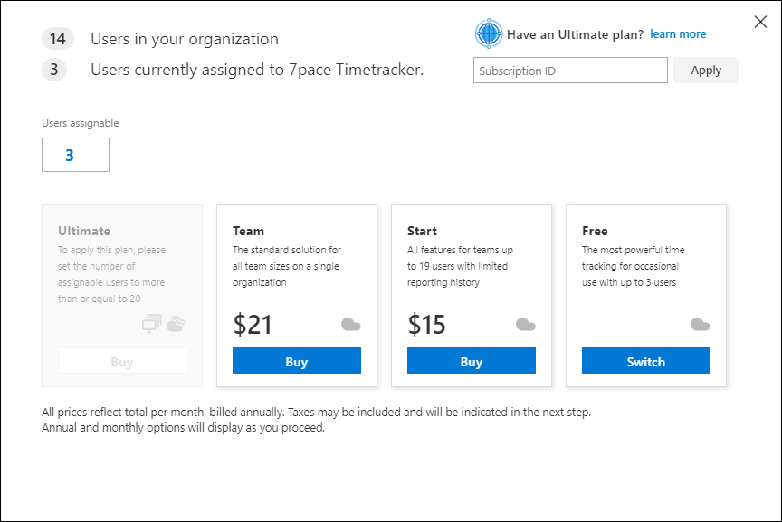This screenshot has width=782, height=522.
Task: Switch to the Free plan
Action: (646, 361)
